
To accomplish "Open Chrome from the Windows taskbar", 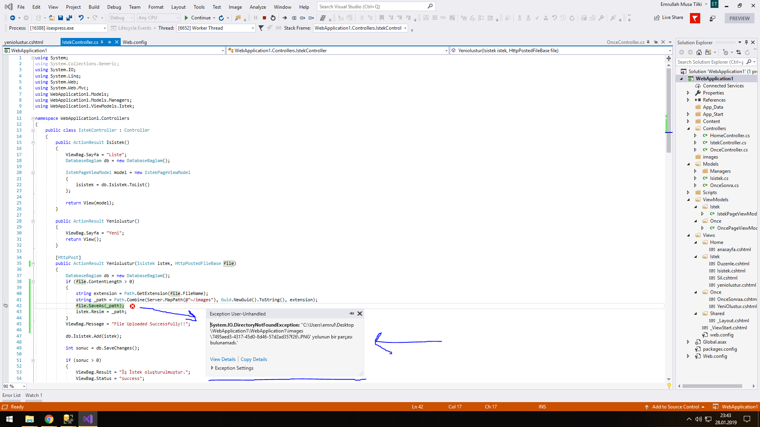I will click(x=49, y=419).
